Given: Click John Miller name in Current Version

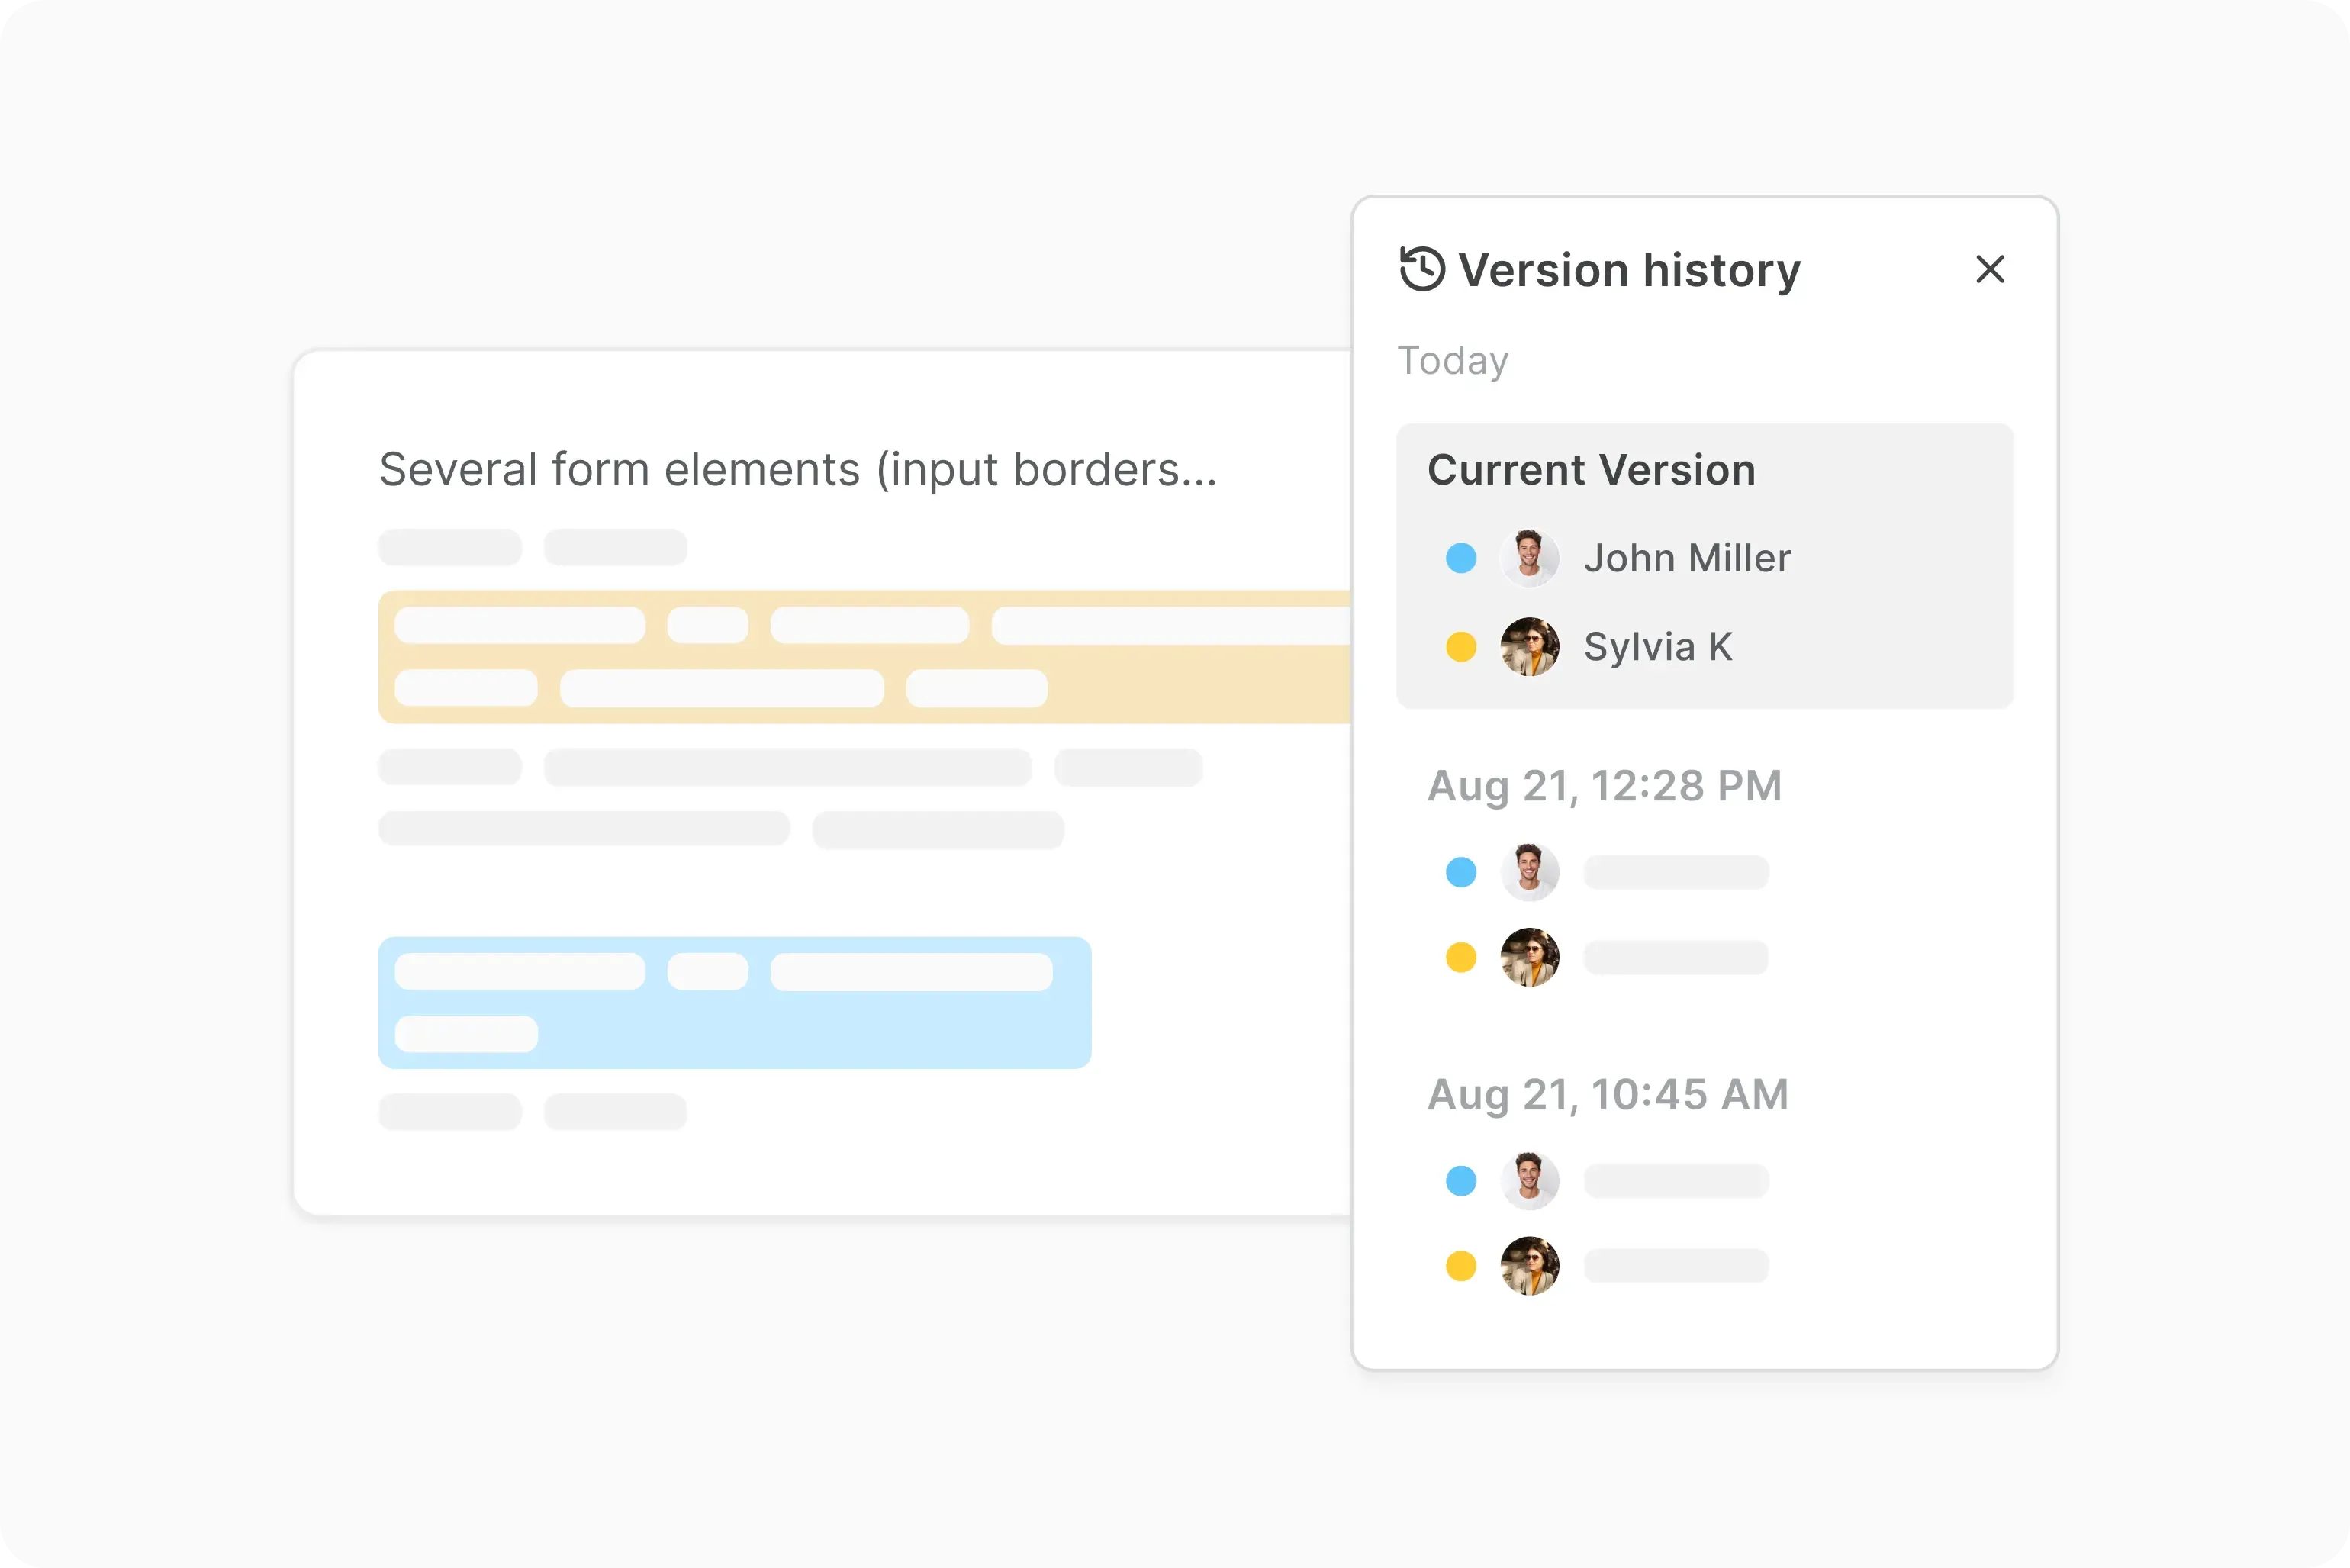Looking at the screenshot, I should pos(1687,558).
